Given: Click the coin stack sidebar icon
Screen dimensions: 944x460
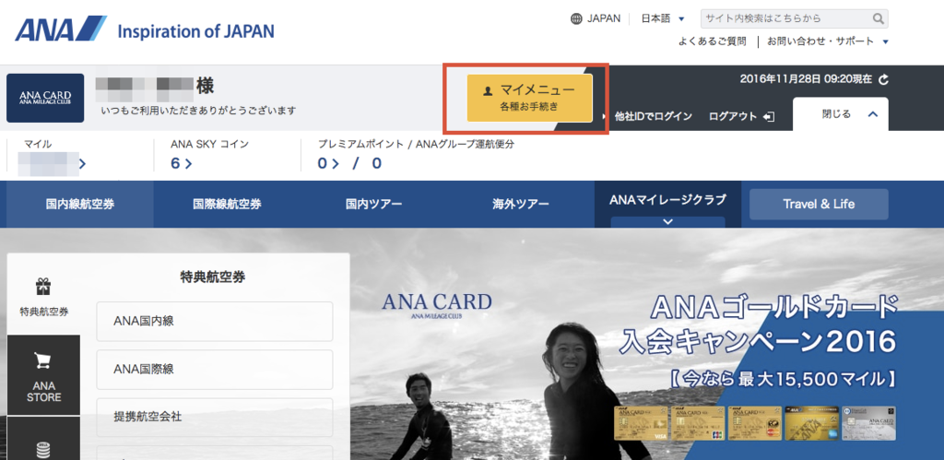Looking at the screenshot, I should tap(43, 451).
